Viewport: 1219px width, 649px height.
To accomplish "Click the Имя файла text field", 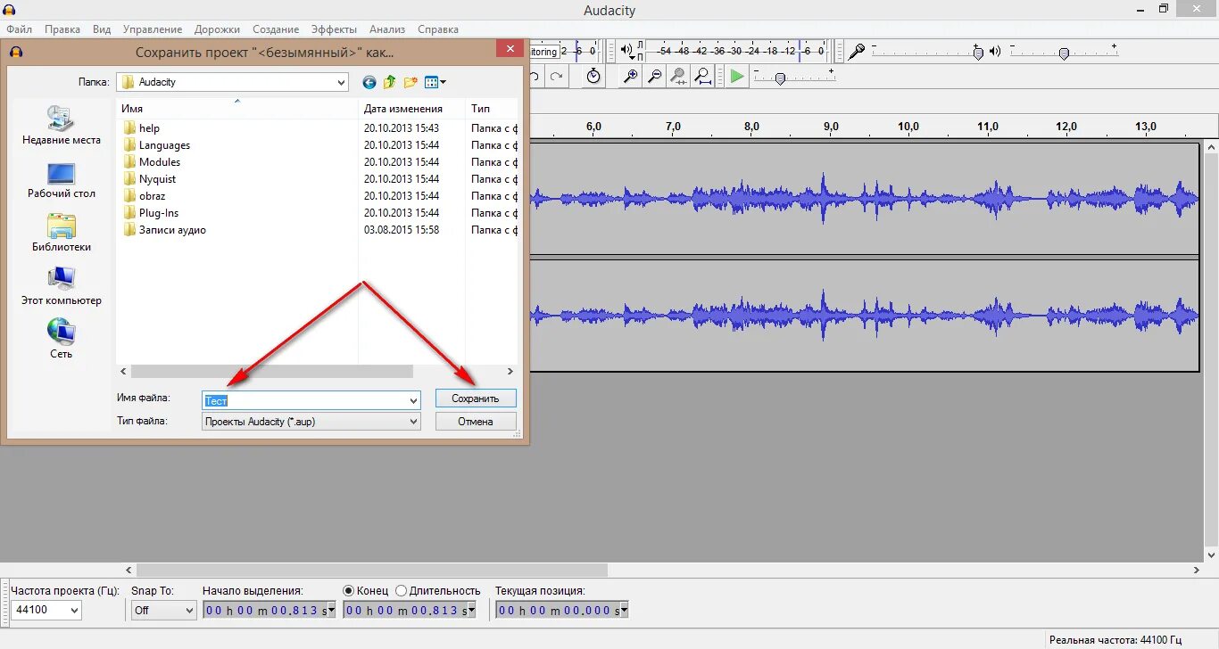I will tap(304, 400).
